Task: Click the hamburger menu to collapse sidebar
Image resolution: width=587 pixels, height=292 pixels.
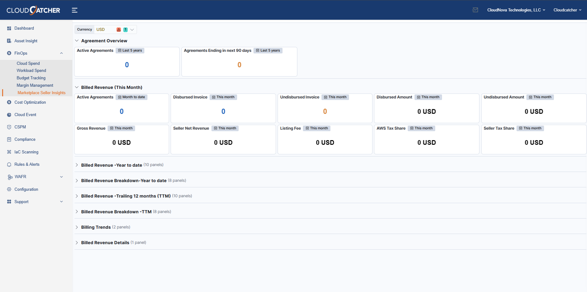Action: 74,10
